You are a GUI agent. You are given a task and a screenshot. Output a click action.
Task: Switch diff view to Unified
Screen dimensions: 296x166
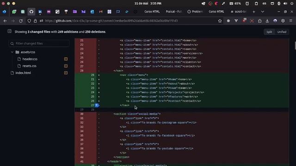click(282, 32)
